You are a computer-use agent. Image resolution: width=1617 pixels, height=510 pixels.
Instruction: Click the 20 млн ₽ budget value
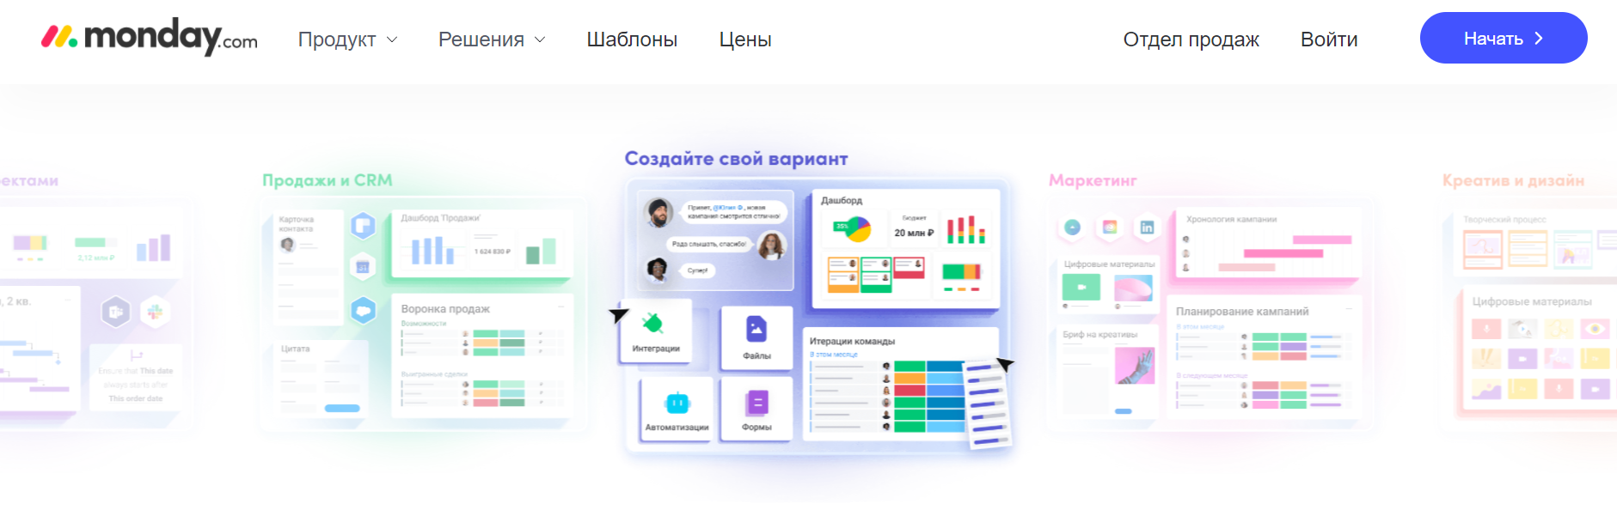click(914, 233)
